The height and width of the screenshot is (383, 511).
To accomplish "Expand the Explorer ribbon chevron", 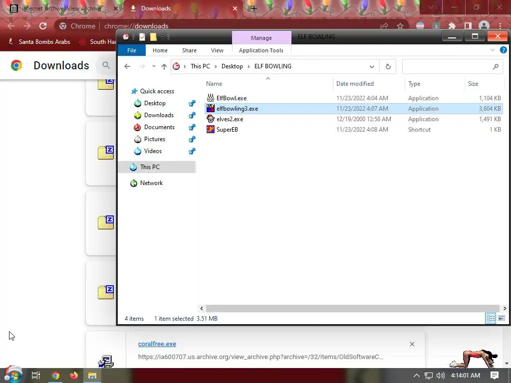I will point(493,50).
